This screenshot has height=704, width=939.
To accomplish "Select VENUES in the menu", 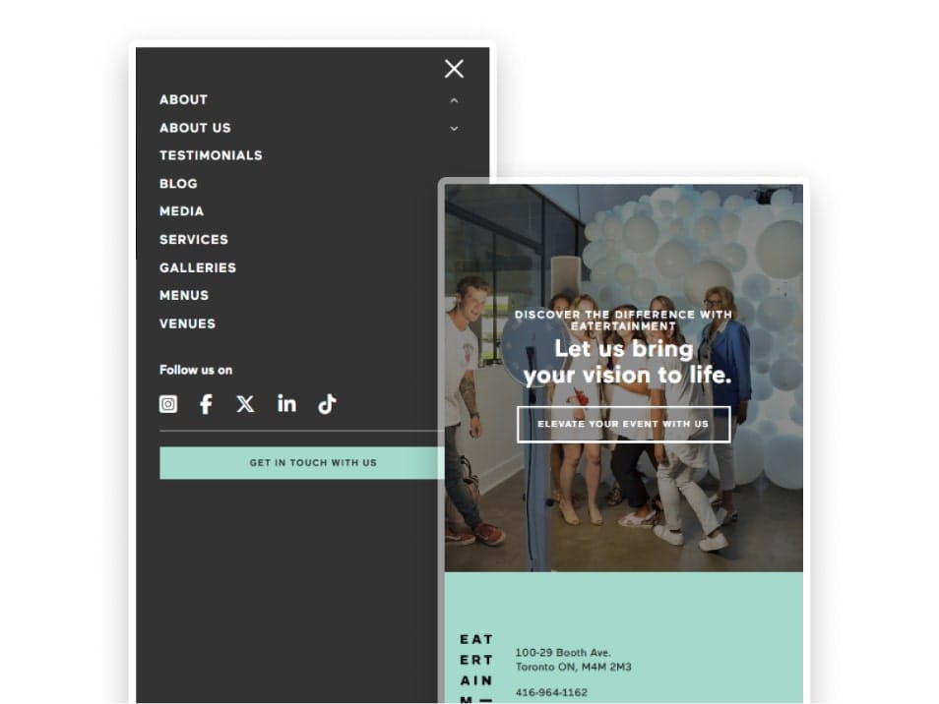I will [x=187, y=323].
